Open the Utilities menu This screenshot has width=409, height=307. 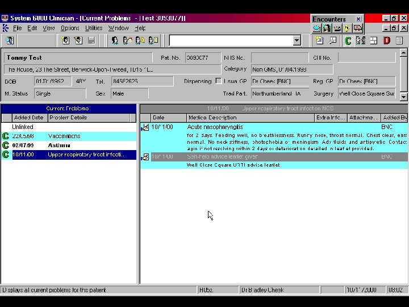point(94,28)
